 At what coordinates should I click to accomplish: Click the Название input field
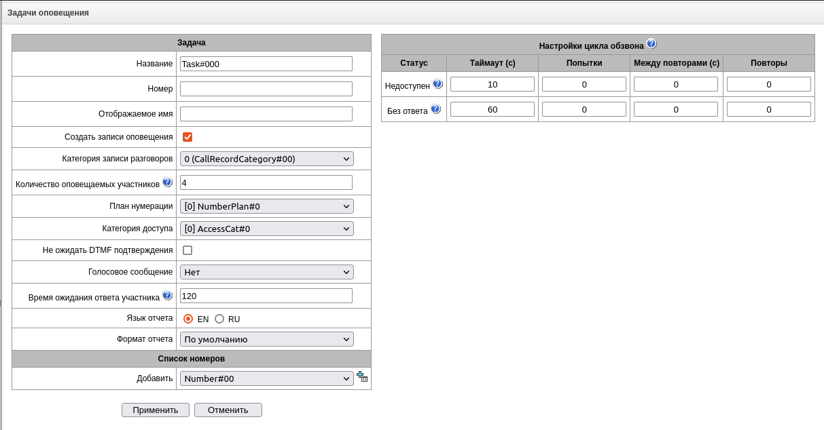[266, 64]
